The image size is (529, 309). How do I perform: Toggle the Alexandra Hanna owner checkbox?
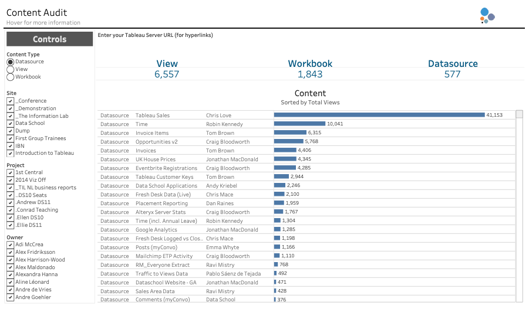(x=10, y=274)
